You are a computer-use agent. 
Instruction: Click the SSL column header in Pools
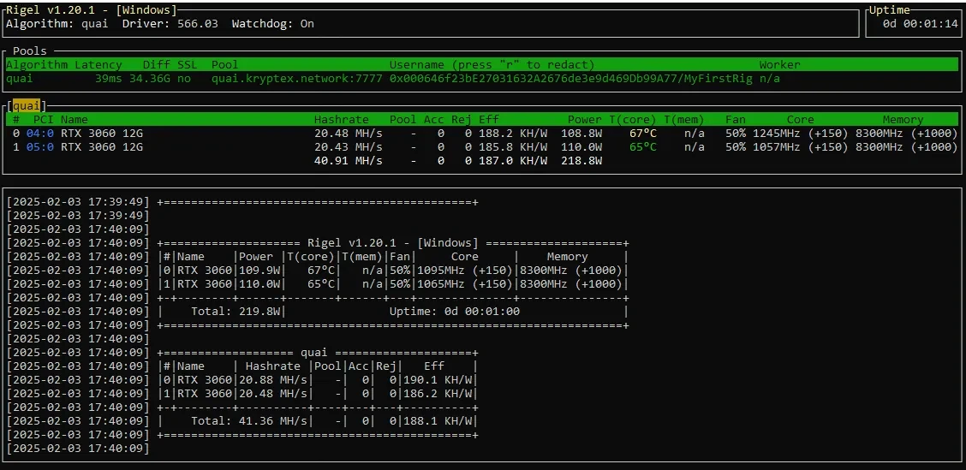pos(187,65)
